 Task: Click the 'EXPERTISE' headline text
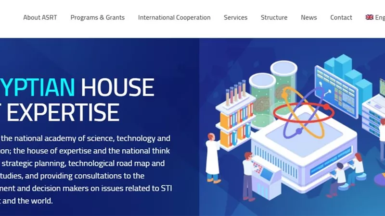(63, 112)
